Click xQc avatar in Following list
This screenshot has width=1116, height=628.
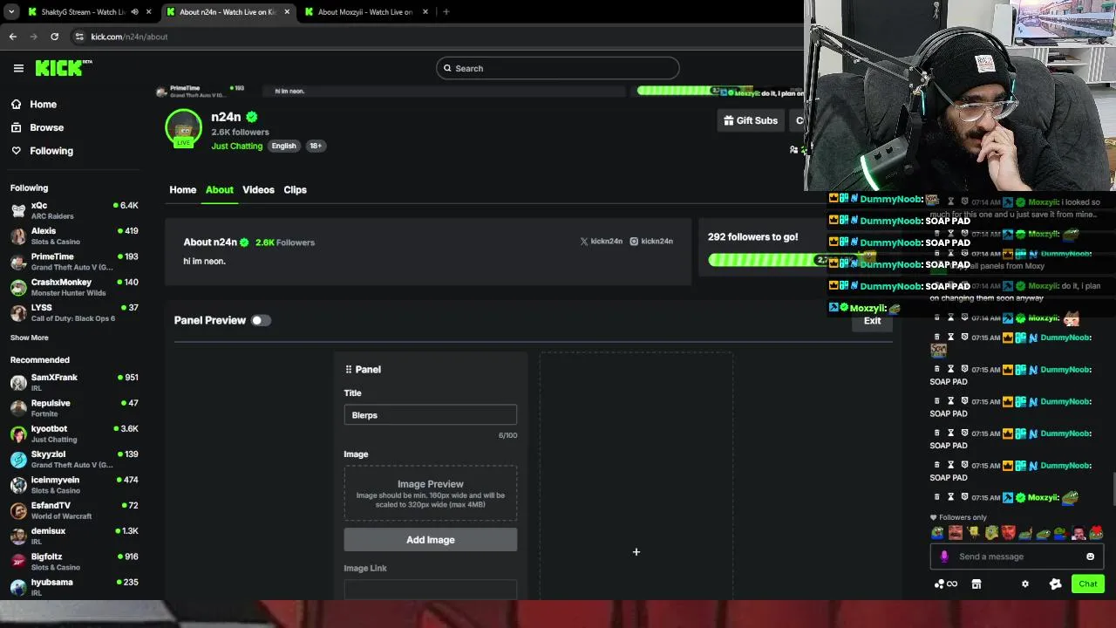18,210
